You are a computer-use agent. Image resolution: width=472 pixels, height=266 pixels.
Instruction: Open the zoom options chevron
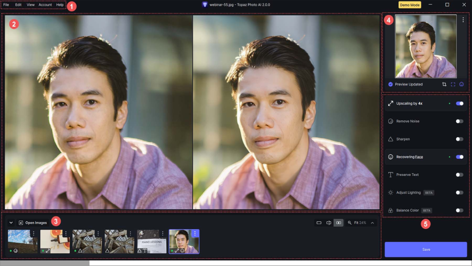[372, 223]
